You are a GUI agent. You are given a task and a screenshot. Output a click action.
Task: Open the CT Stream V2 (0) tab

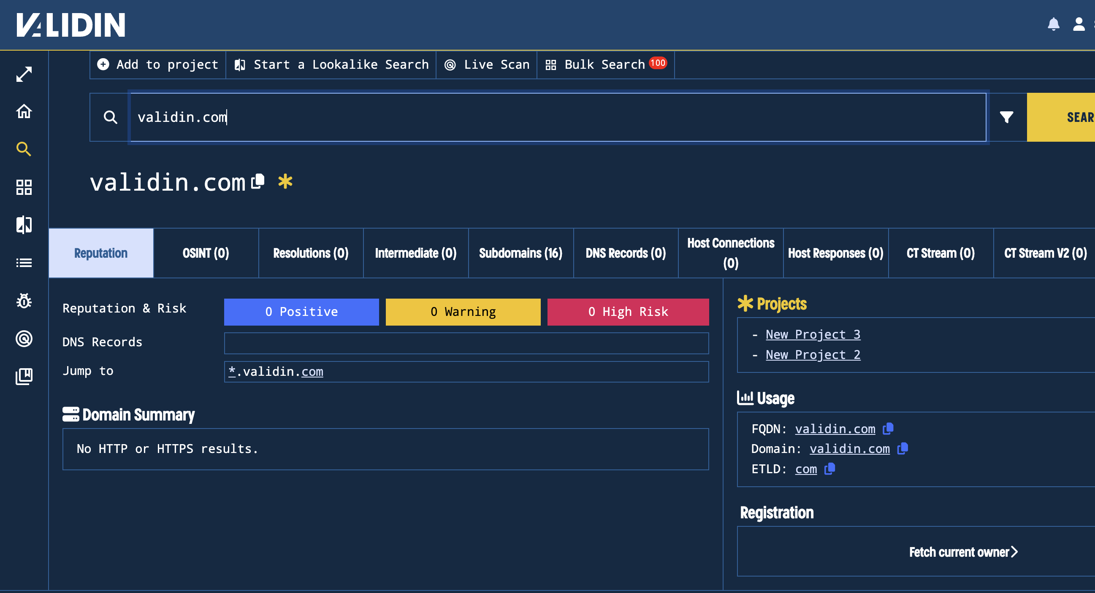[1045, 253]
